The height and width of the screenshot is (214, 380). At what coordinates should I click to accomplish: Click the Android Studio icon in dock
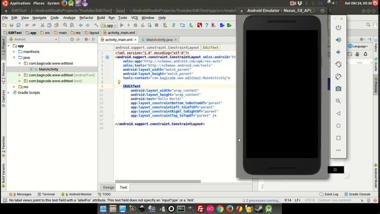[268, 209]
